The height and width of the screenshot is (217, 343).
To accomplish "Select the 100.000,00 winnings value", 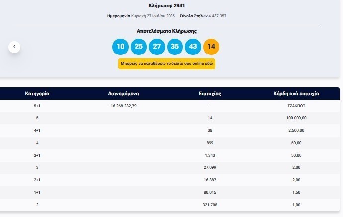I will pyautogui.click(x=296, y=118).
